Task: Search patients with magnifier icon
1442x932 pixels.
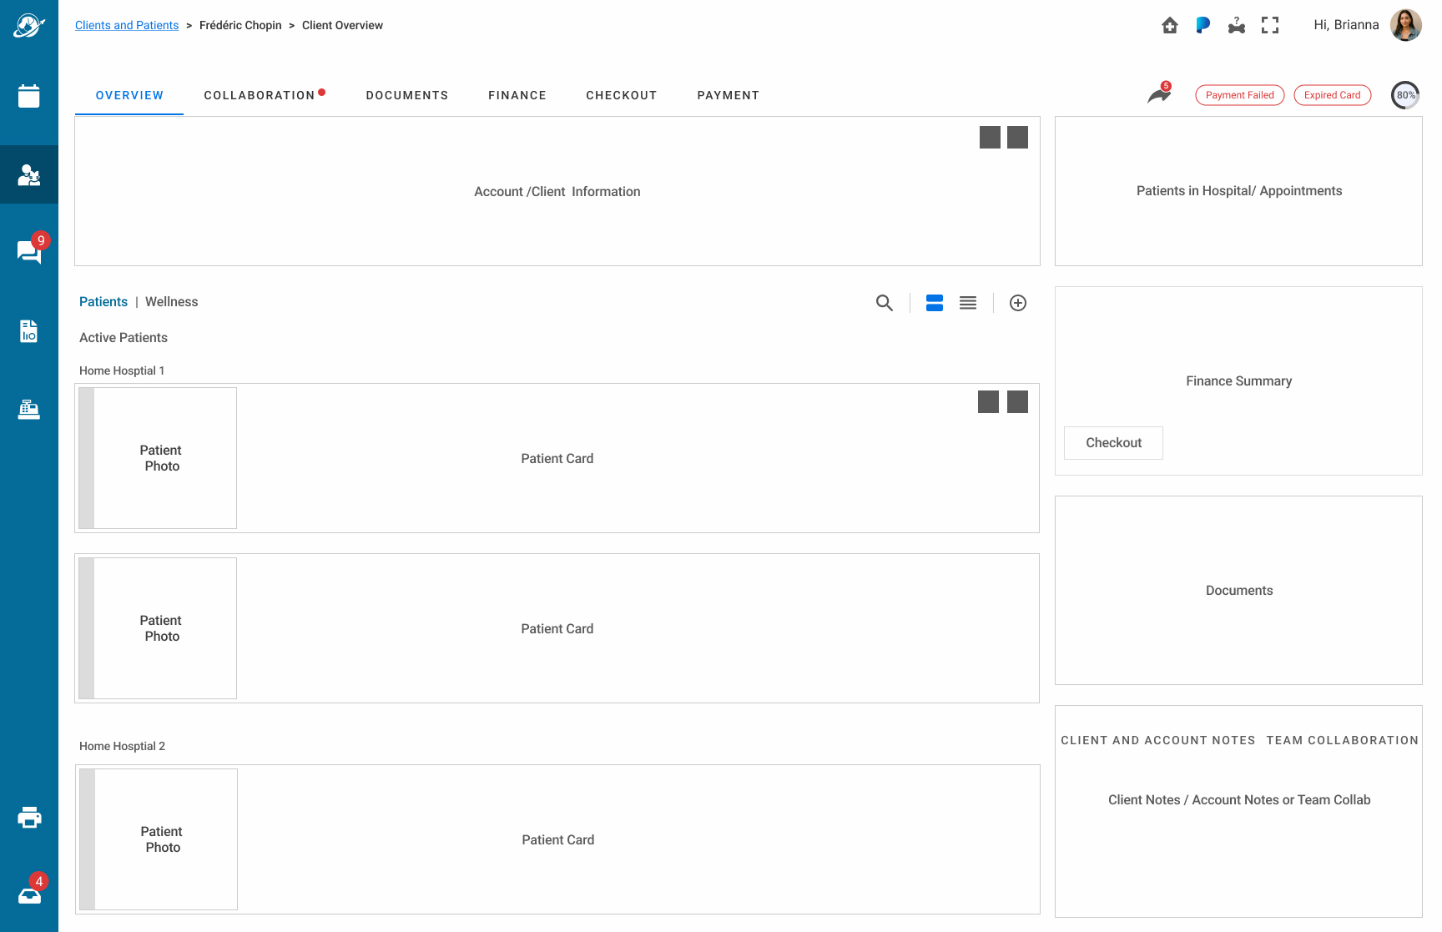Action: click(x=885, y=303)
